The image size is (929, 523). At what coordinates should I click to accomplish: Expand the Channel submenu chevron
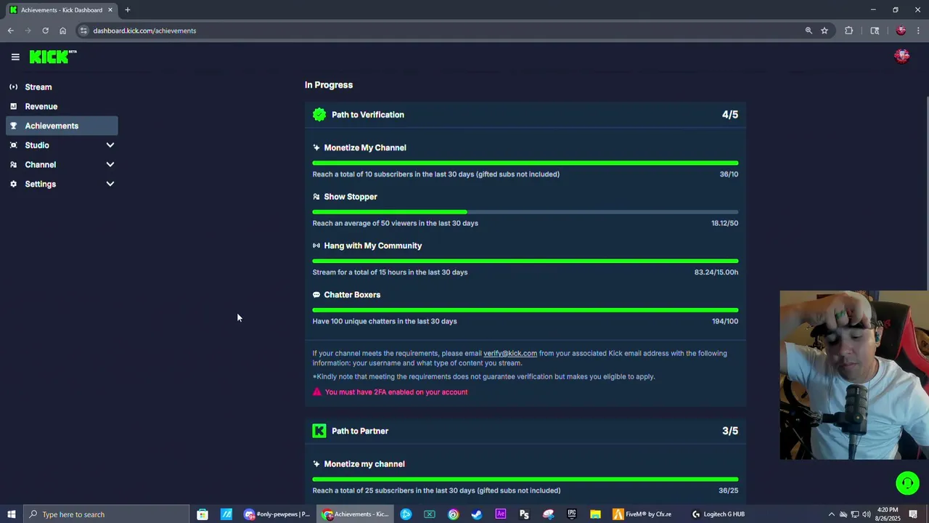point(110,165)
